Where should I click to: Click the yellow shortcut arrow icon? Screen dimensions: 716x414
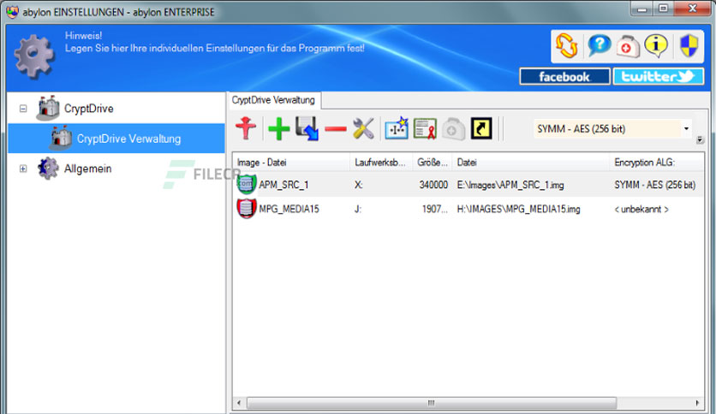[x=481, y=128]
